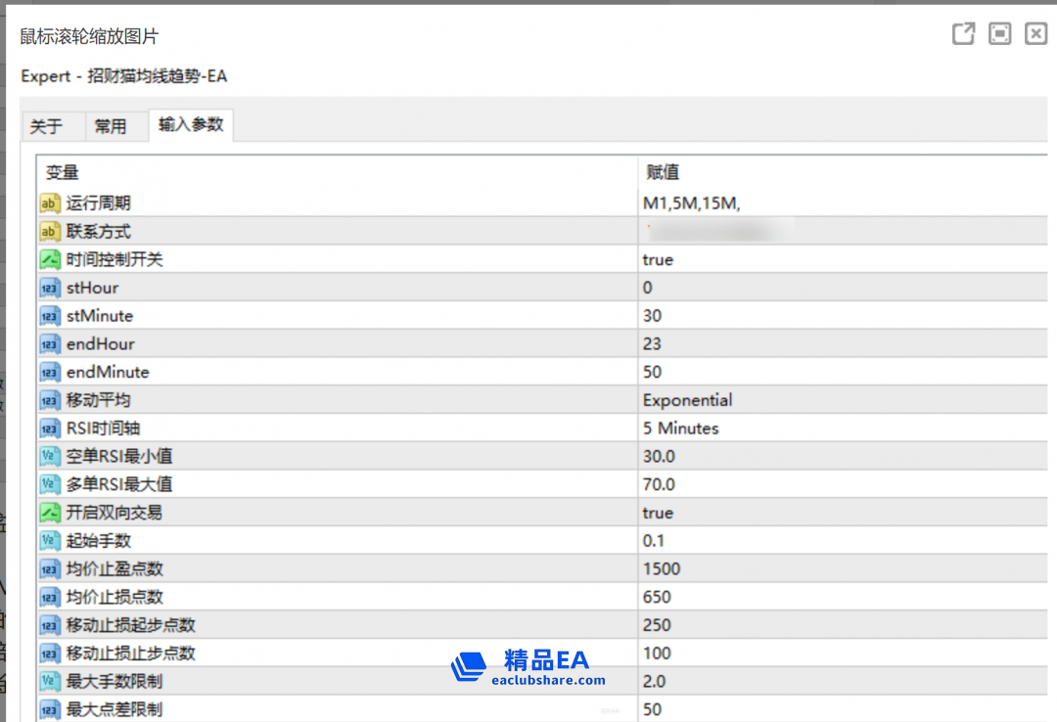Screen dimensions: 1057x722
Task: Click the boolean icon beside 开启双向交易
Action: coord(50,513)
